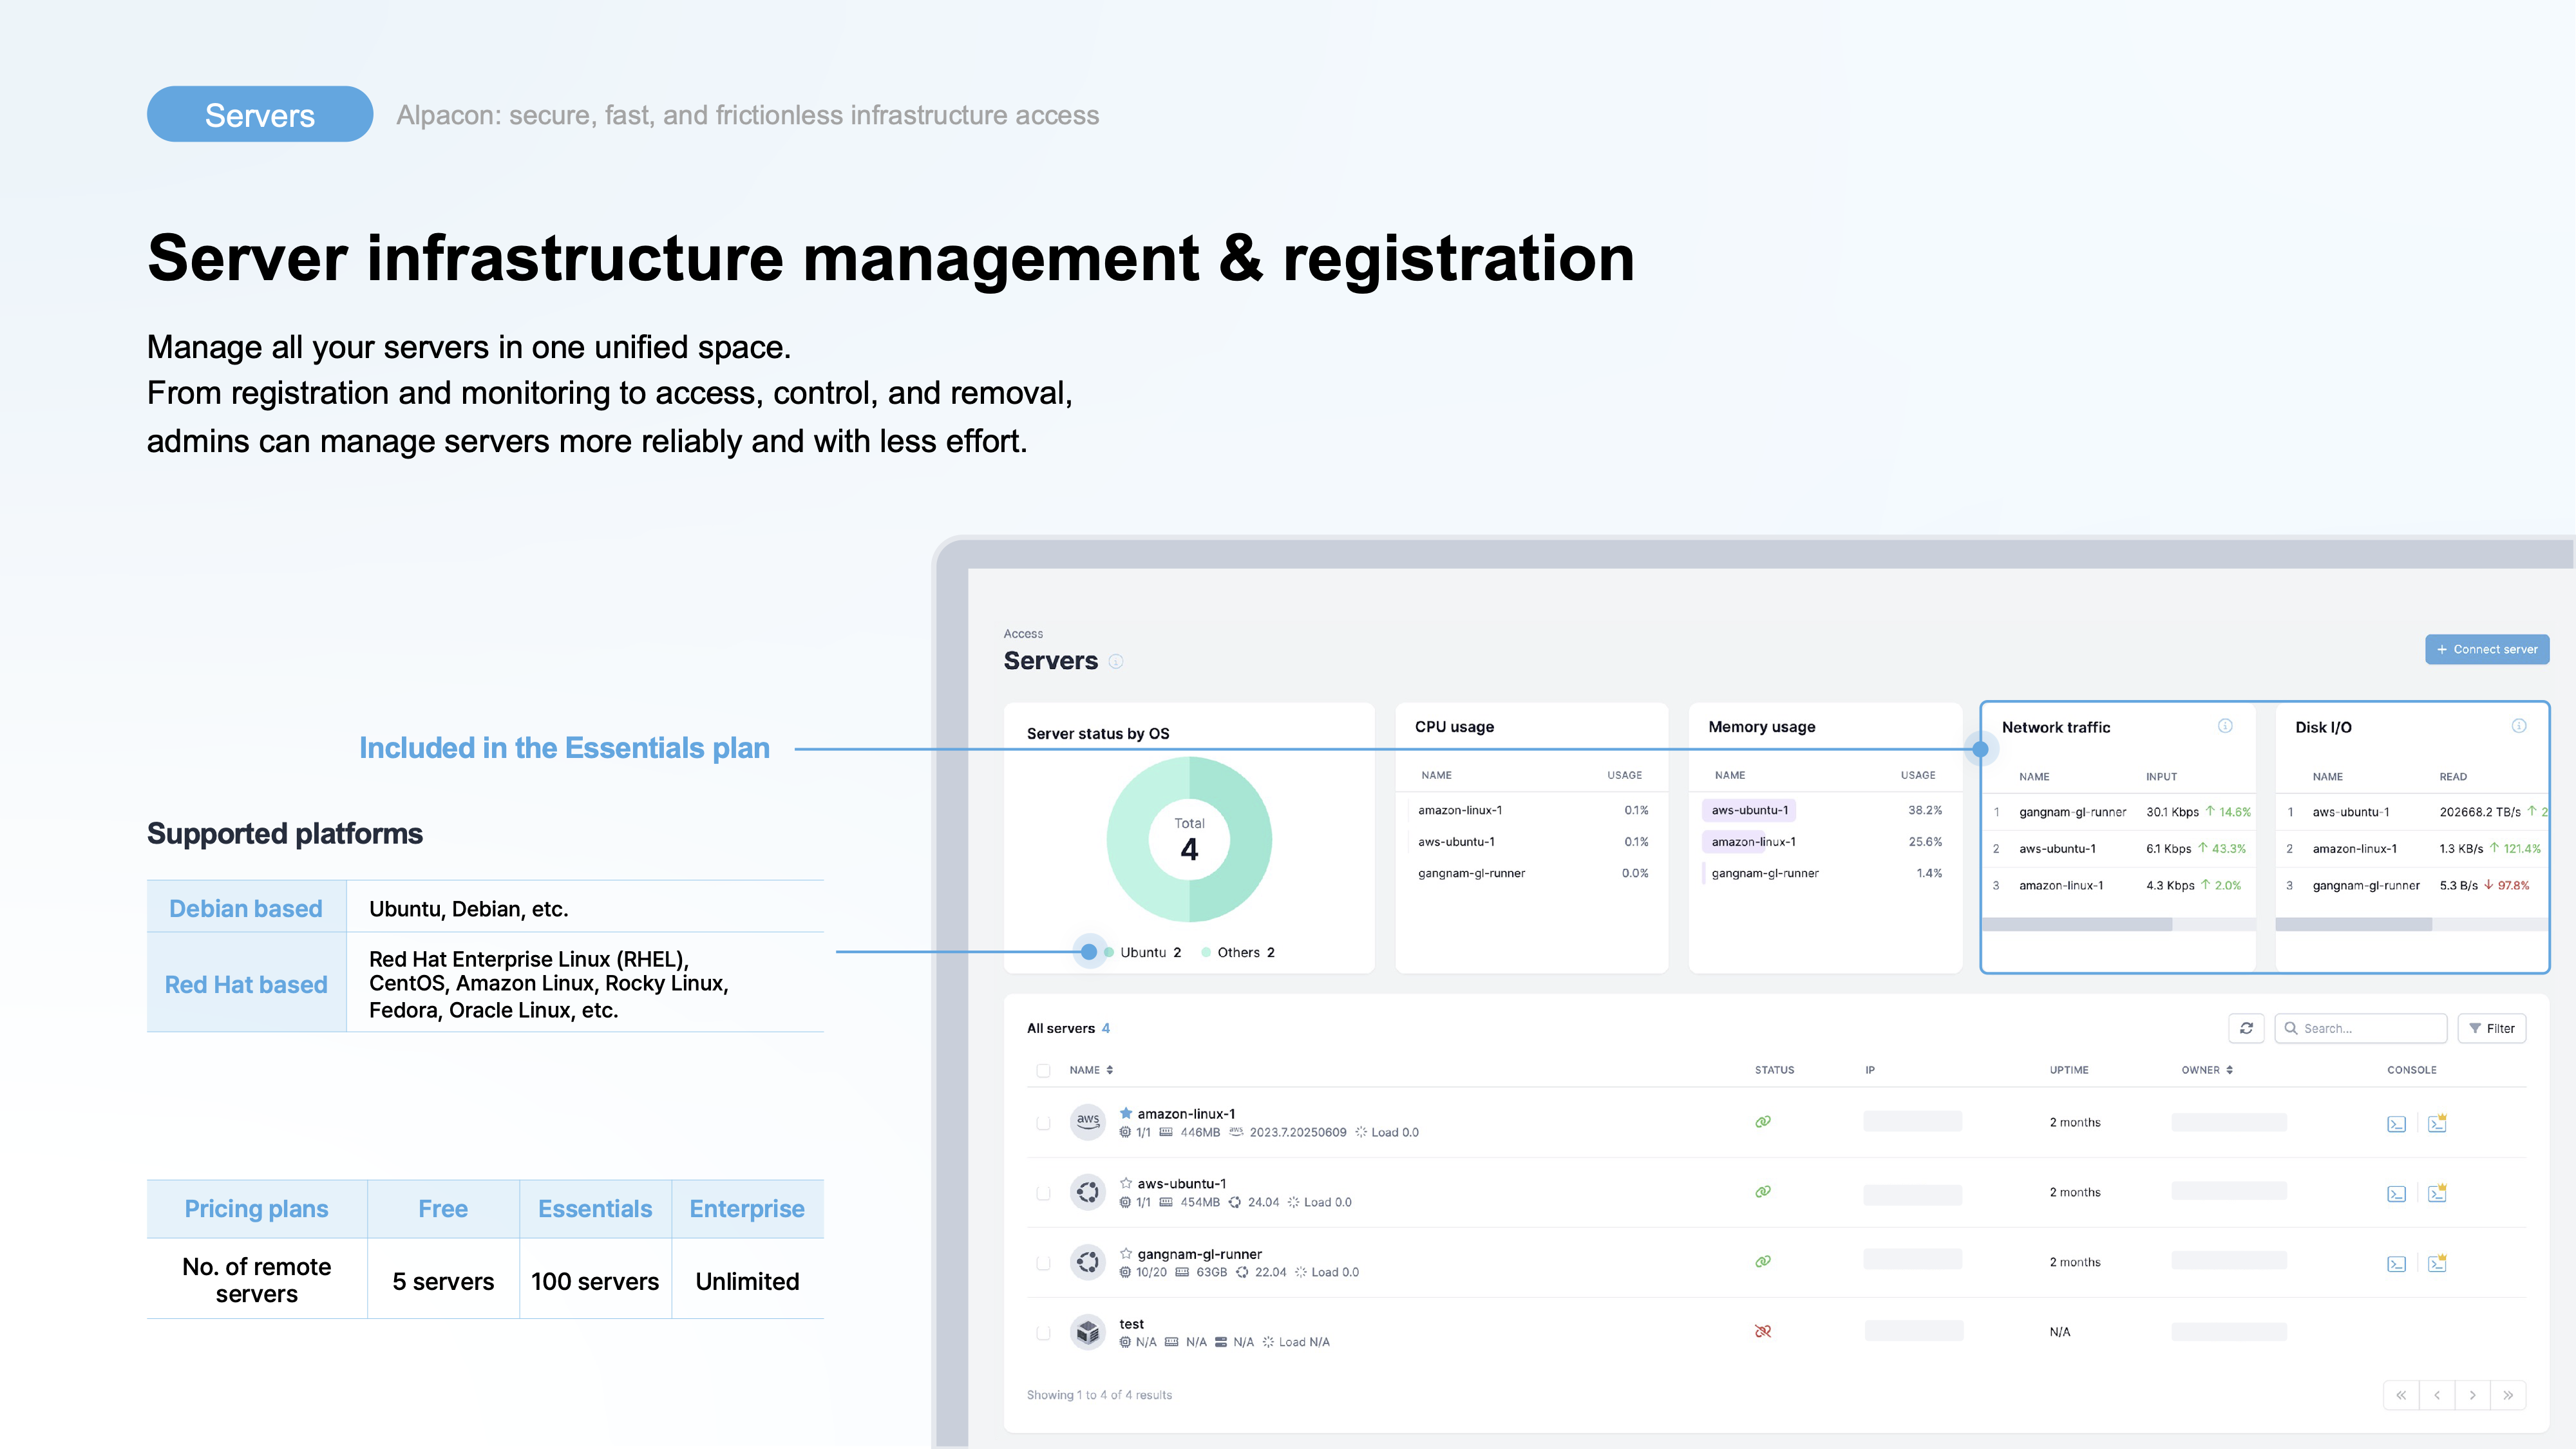Screen dimensions: 2576x1449
Task: Open the crowned premium console for aws-ubuntu-1
Action: pos(2437,1193)
